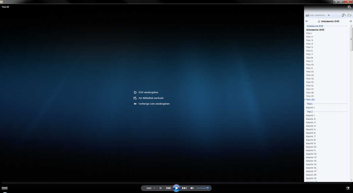Open the DVD menu dropdown
This screenshot has height=193, width=353.
[x=151, y=188]
